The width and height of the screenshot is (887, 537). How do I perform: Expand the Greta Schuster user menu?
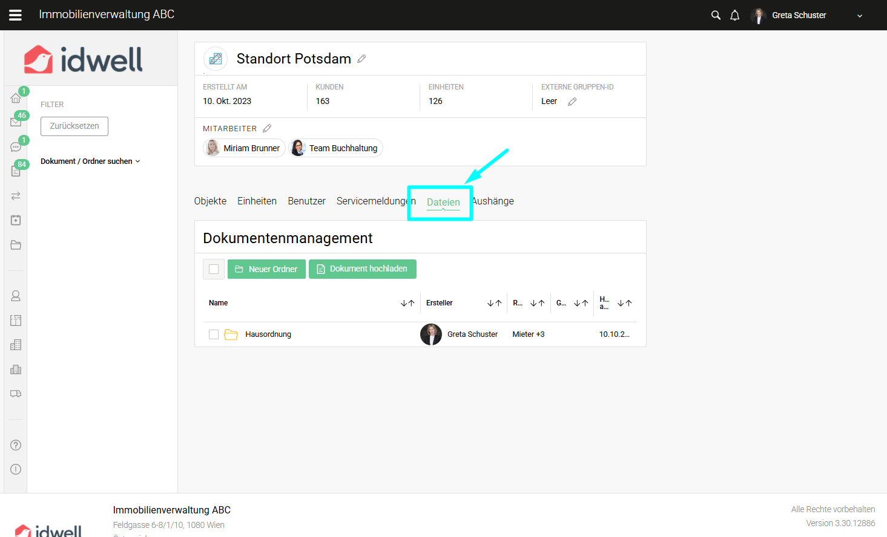coord(859,16)
